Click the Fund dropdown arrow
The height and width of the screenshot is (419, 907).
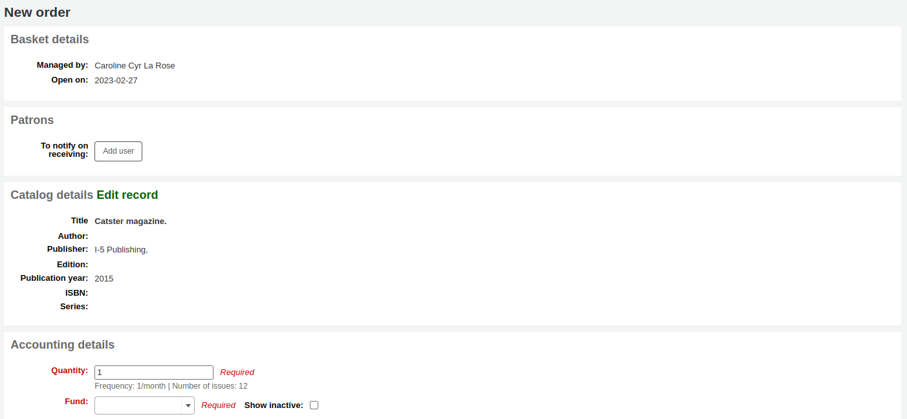[188, 405]
